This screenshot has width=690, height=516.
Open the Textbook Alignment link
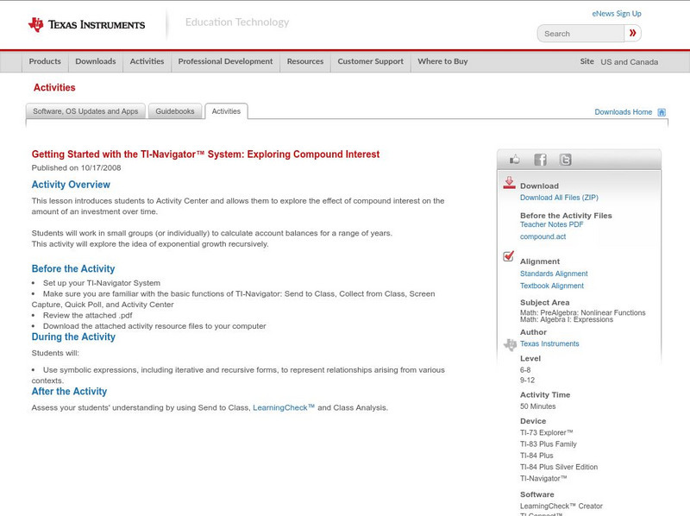point(552,286)
